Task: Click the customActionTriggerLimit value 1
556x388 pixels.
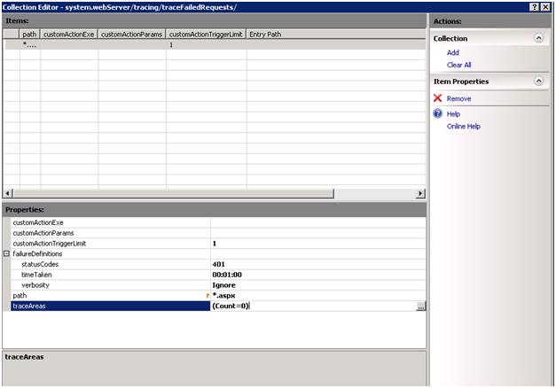Action: click(215, 244)
